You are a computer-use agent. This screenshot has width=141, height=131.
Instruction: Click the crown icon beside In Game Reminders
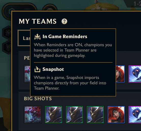[x=37, y=37]
